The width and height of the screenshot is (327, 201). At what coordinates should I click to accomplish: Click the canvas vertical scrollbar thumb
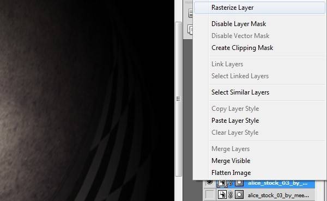(178, 99)
